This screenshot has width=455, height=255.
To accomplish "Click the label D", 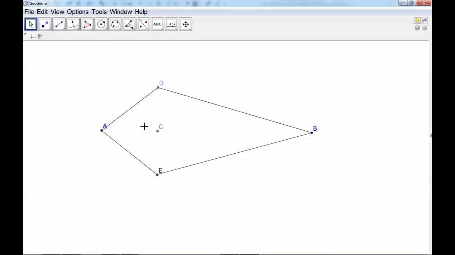I will 161,83.
